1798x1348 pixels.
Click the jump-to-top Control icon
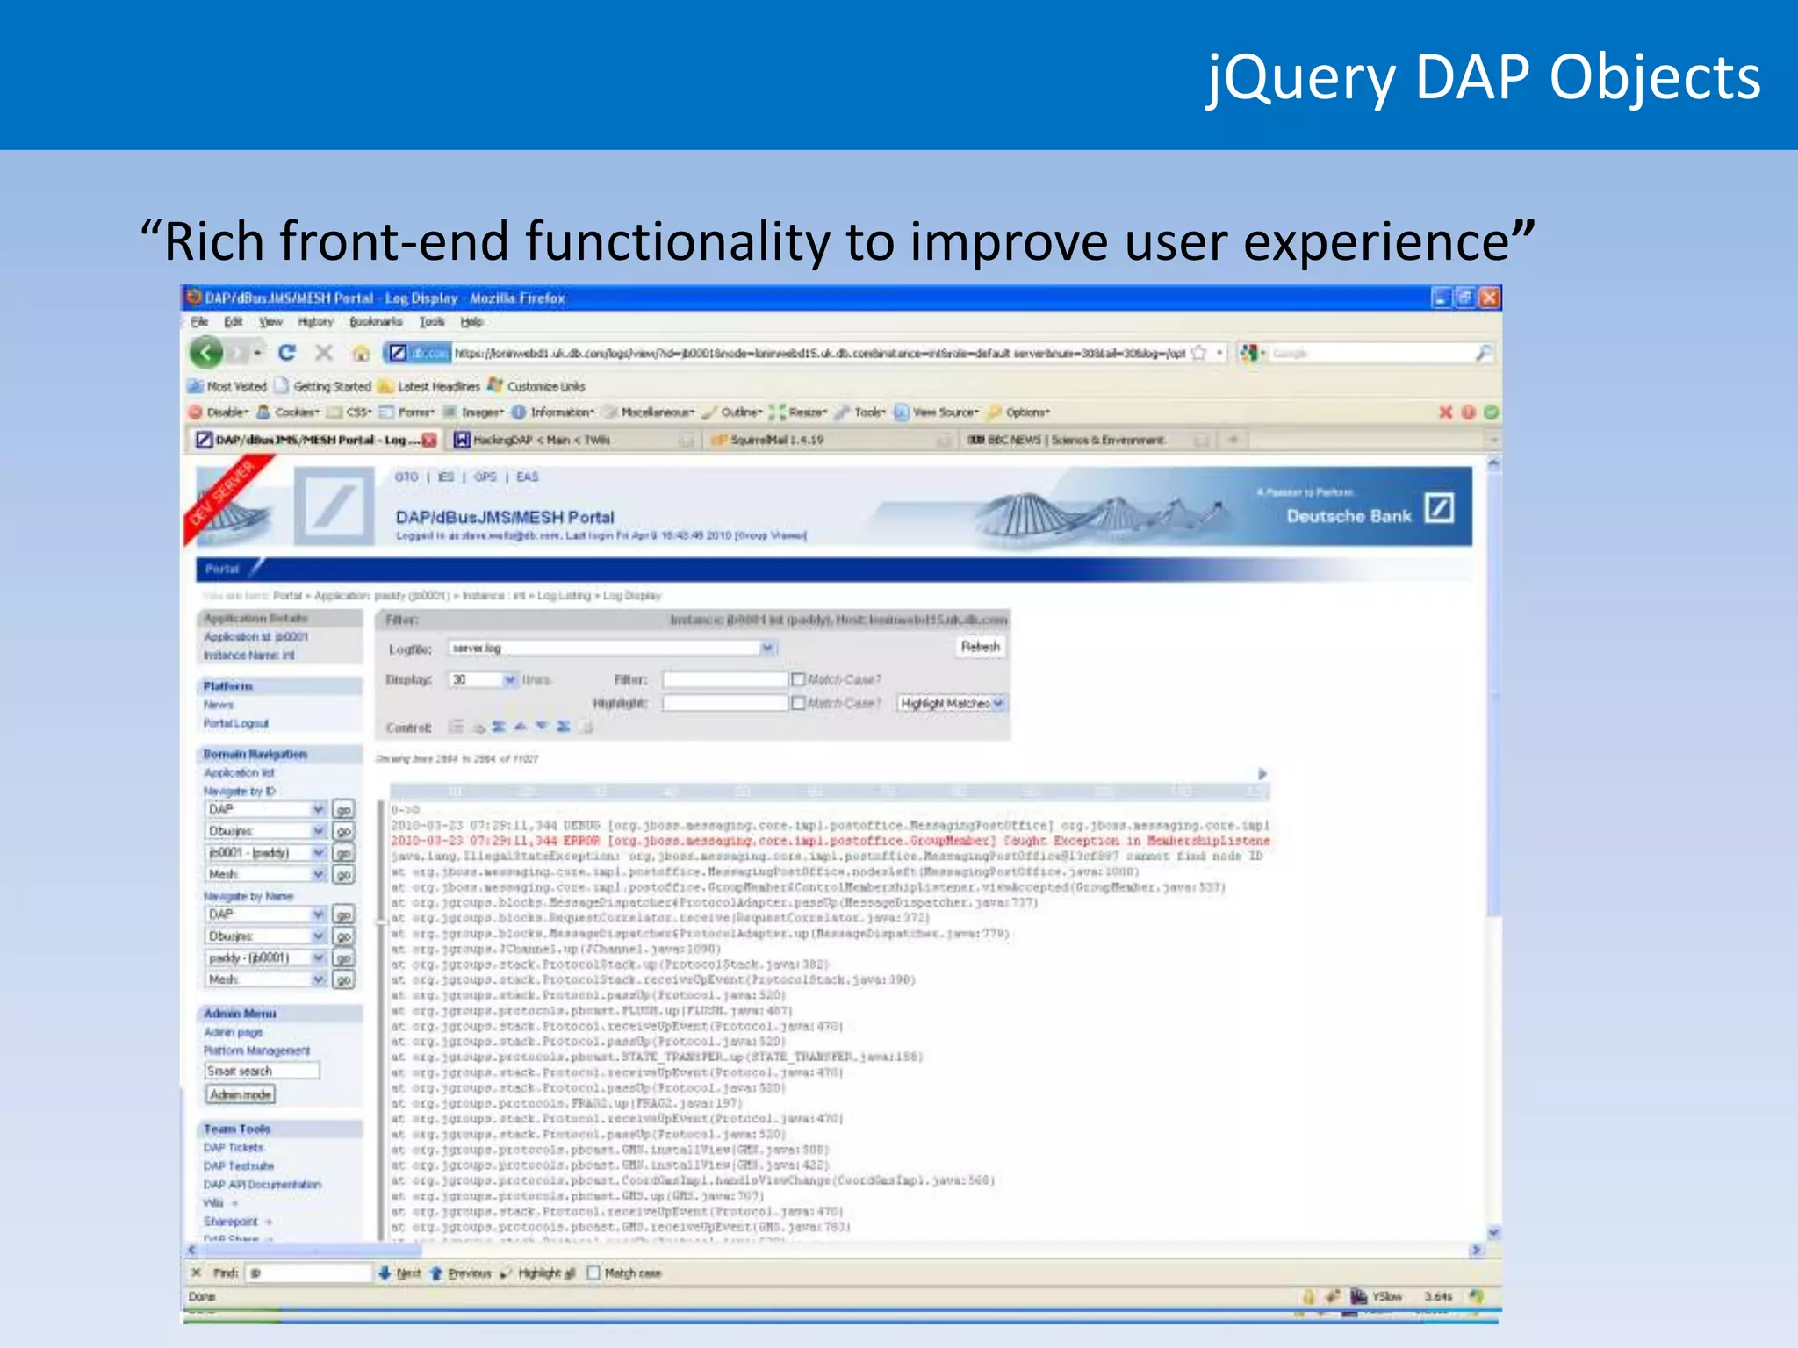pyautogui.click(x=499, y=727)
